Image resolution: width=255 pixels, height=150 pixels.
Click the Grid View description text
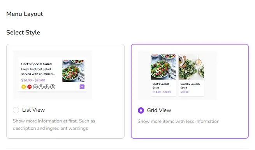click(179, 121)
